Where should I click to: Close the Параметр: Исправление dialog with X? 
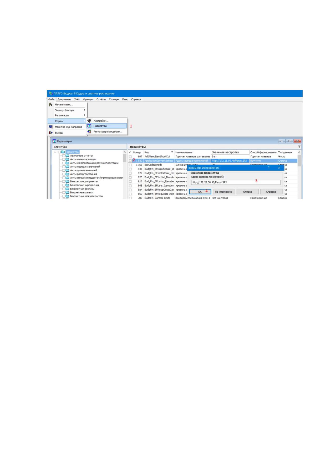(279, 168)
